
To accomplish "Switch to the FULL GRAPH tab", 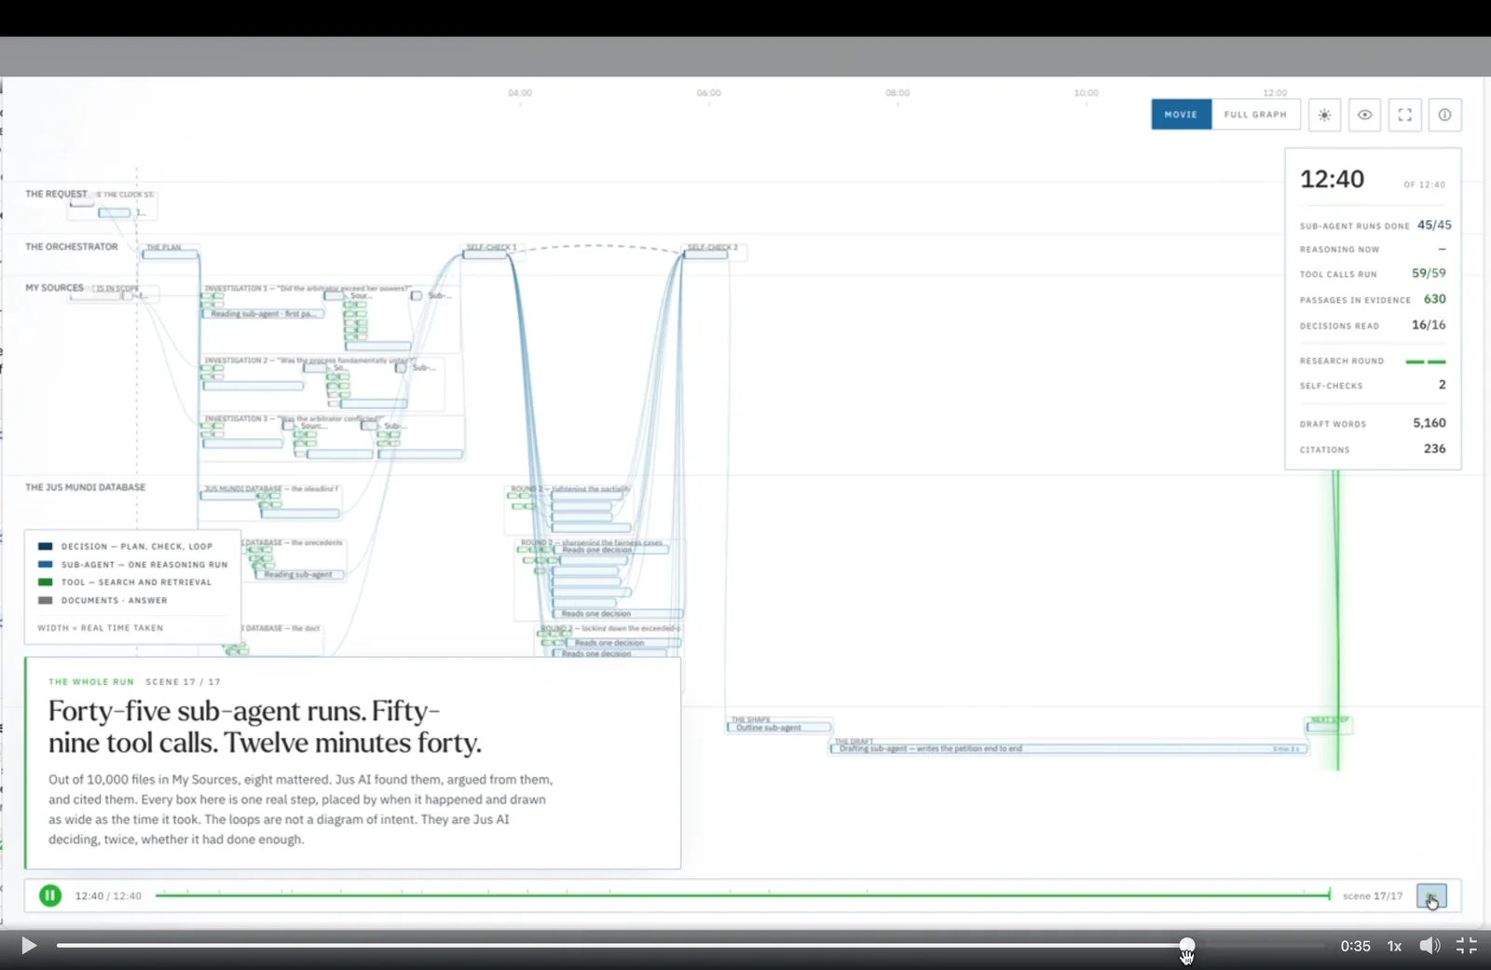I will [1255, 115].
